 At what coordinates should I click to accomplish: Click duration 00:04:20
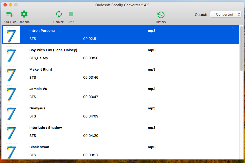[91, 136]
